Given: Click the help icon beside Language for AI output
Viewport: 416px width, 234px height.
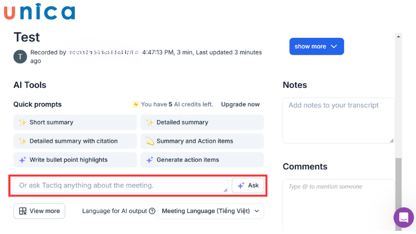Looking at the screenshot, I should point(152,211).
